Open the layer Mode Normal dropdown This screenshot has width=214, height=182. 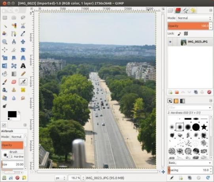[194, 18]
